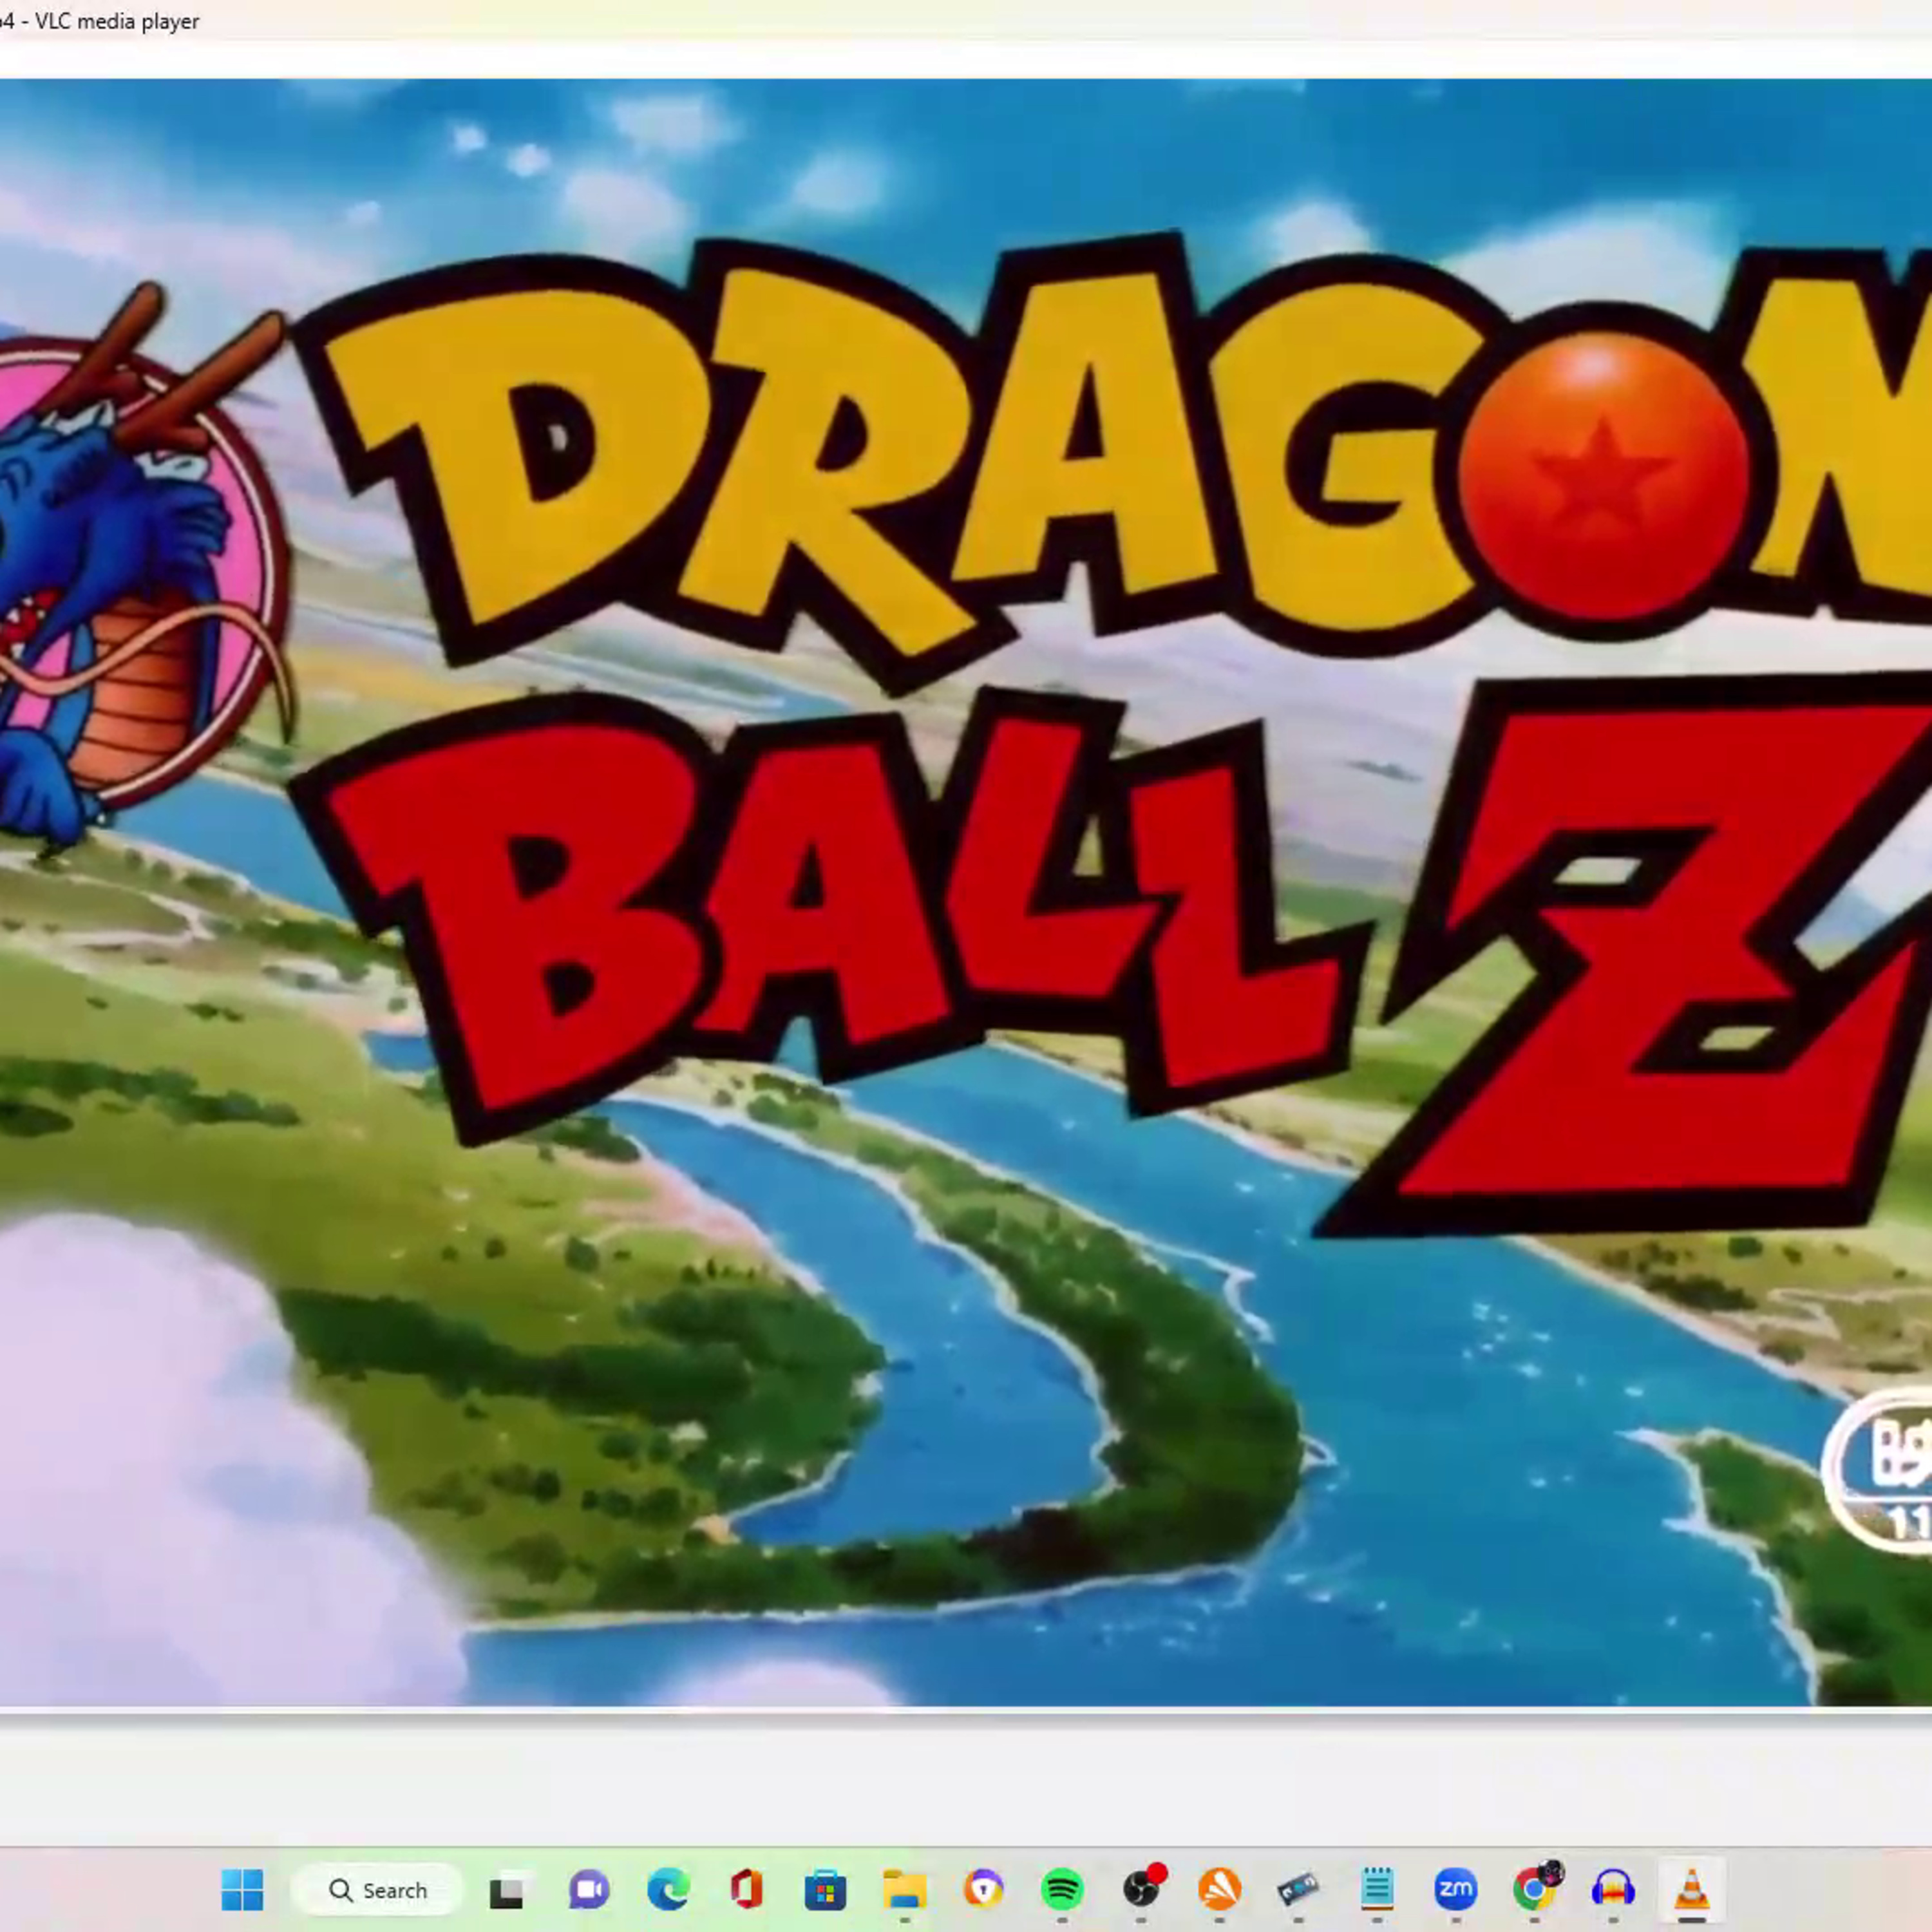Open the orange Swift-bird app icon
This screenshot has width=1932, height=1932.
tap(1219, 1890)
